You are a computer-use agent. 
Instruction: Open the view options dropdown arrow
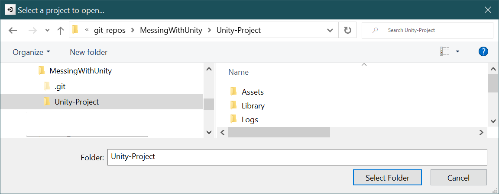pyautogui.click(x=457, y=51)
